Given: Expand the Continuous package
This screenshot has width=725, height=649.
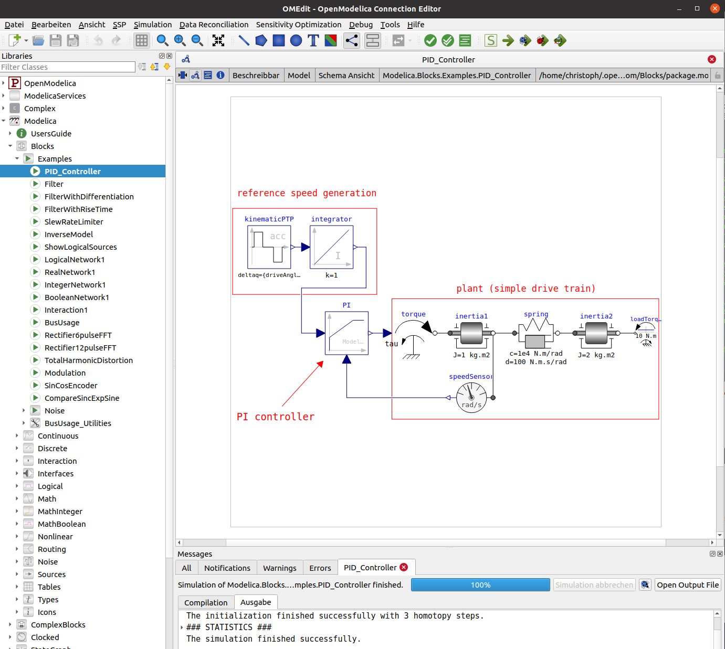Looking at the screenshot, I should click(17, 435).
